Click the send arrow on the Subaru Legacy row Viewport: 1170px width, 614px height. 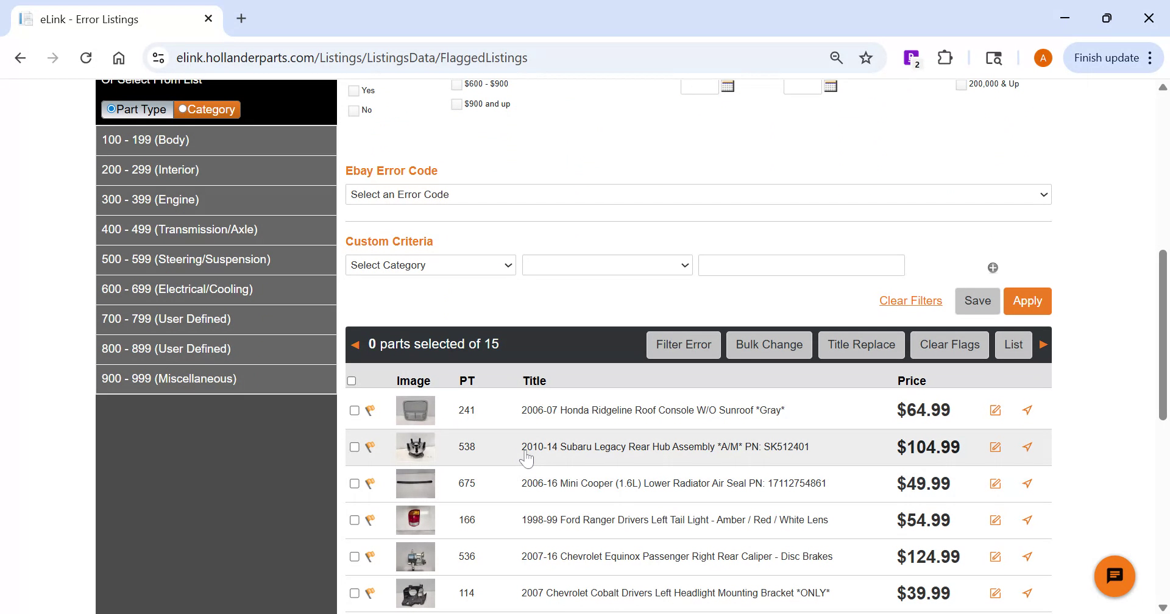(1027, 446)
